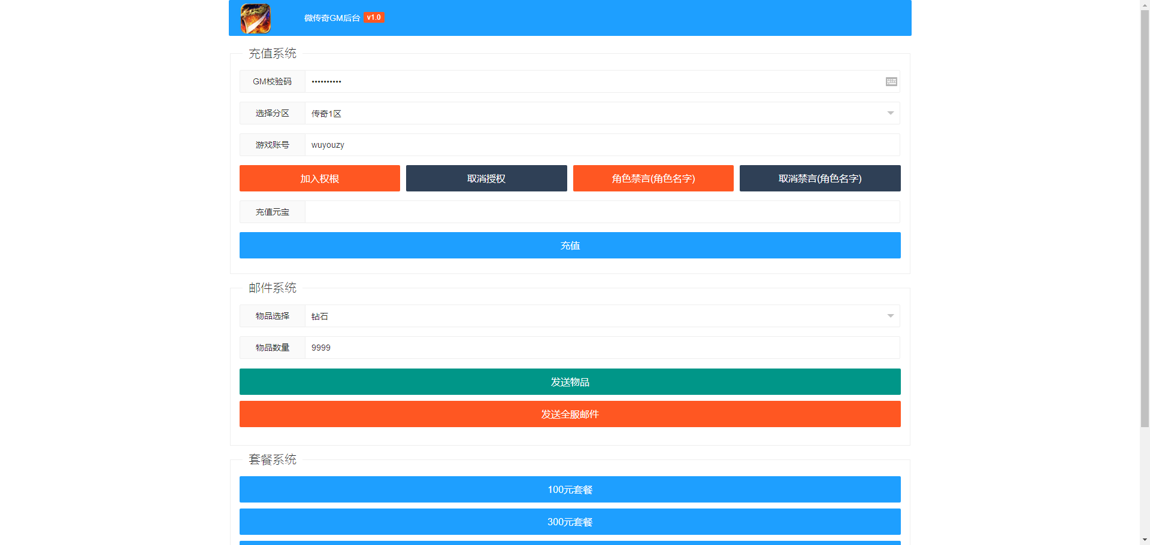Click the 物品数量 field label
Image resolution: width=1150 pixels, height=545 pixels.
pos(273,348)
